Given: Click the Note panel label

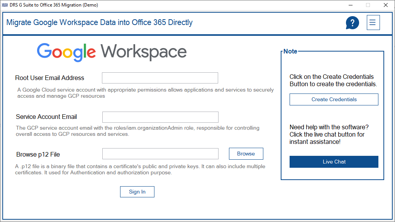Looking at the screenshot, I should coord(290,51).
